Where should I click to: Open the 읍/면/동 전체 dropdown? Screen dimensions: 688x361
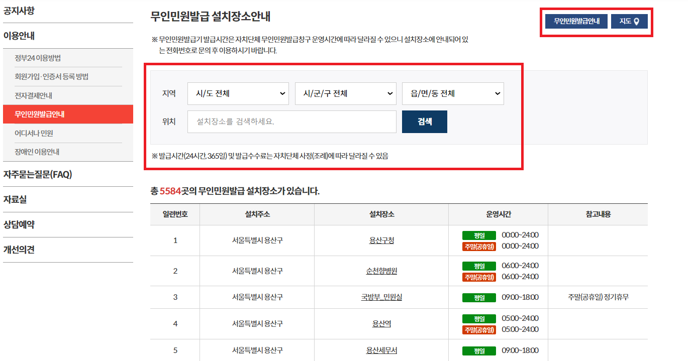click(x=452, y=93)
